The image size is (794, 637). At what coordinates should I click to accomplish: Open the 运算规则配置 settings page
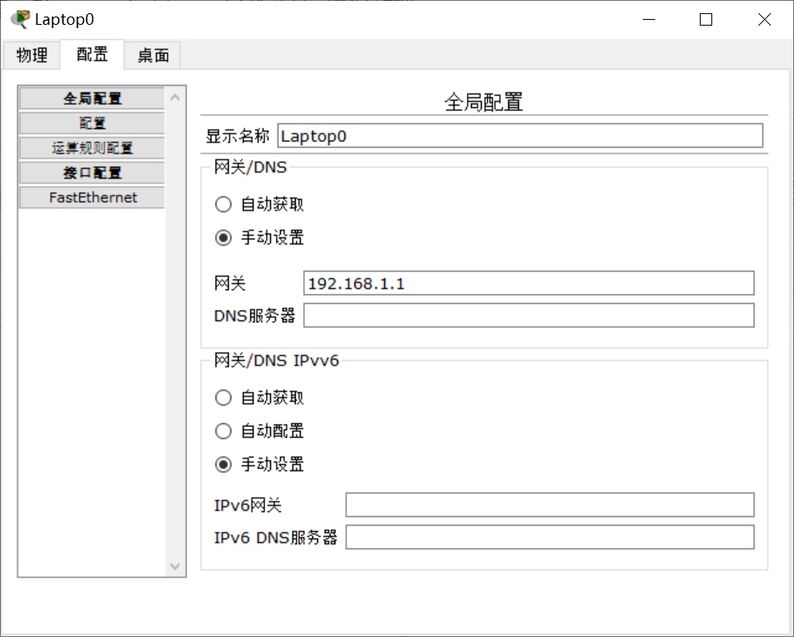click(91, 147)
